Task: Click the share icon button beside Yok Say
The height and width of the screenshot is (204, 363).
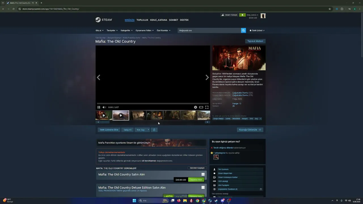Action: 154,130
